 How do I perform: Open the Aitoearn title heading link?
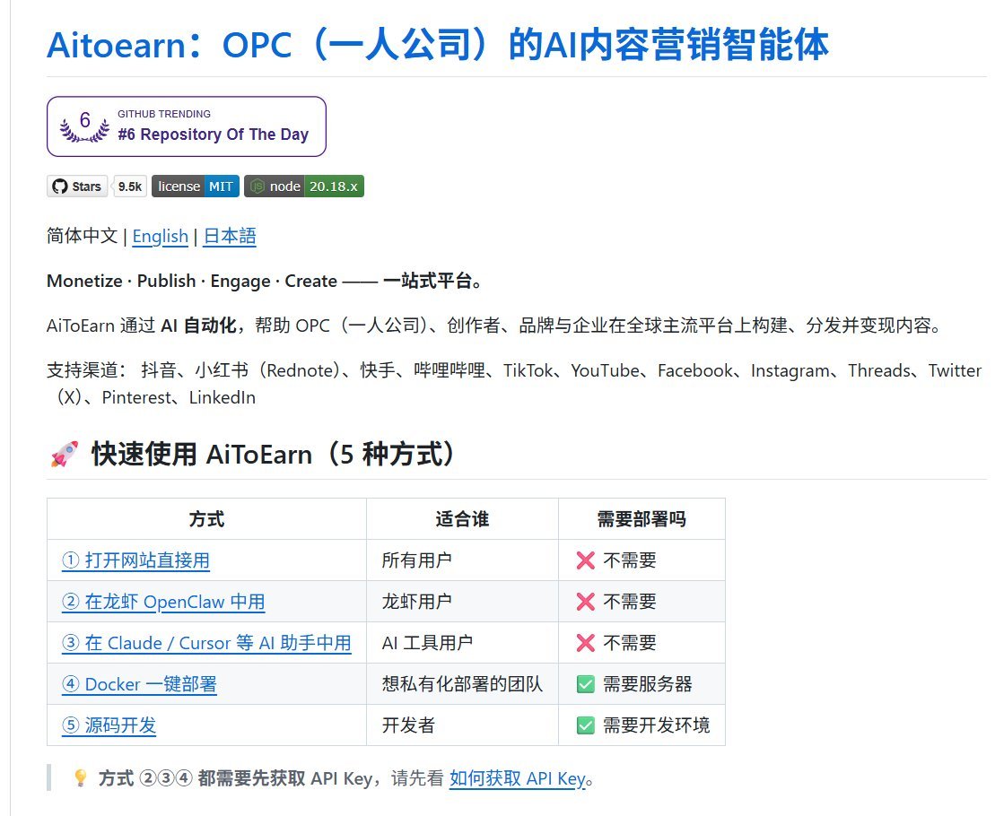click(438, 45)
